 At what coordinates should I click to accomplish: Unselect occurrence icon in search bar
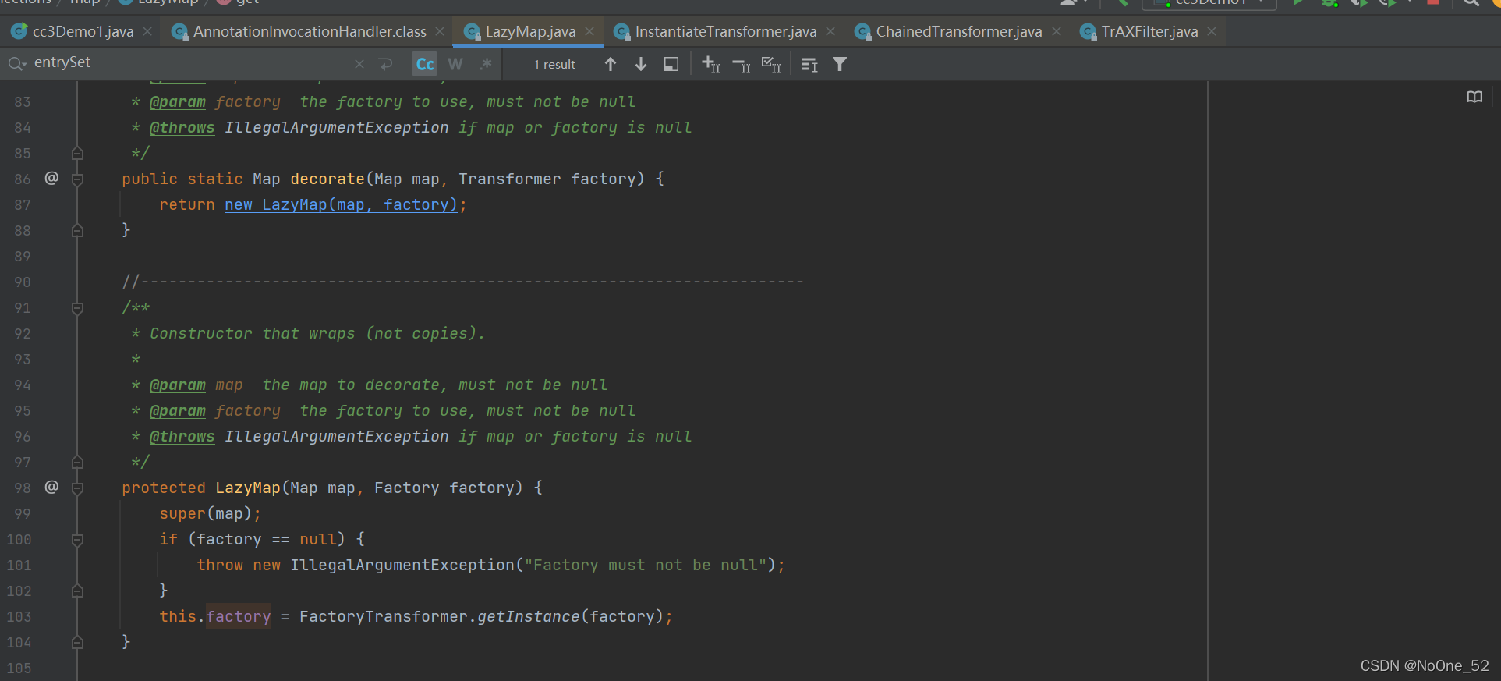(x=741, y=64)
